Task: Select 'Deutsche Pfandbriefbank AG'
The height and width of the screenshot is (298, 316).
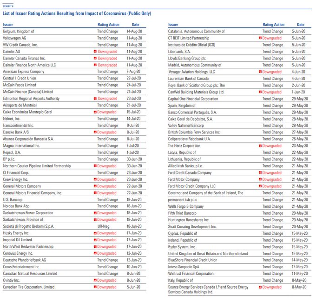Action: coord(25,260)
